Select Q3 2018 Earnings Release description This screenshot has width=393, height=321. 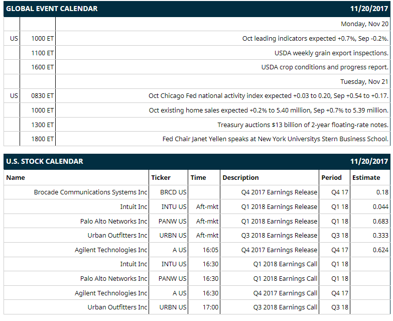pos(279,235)
